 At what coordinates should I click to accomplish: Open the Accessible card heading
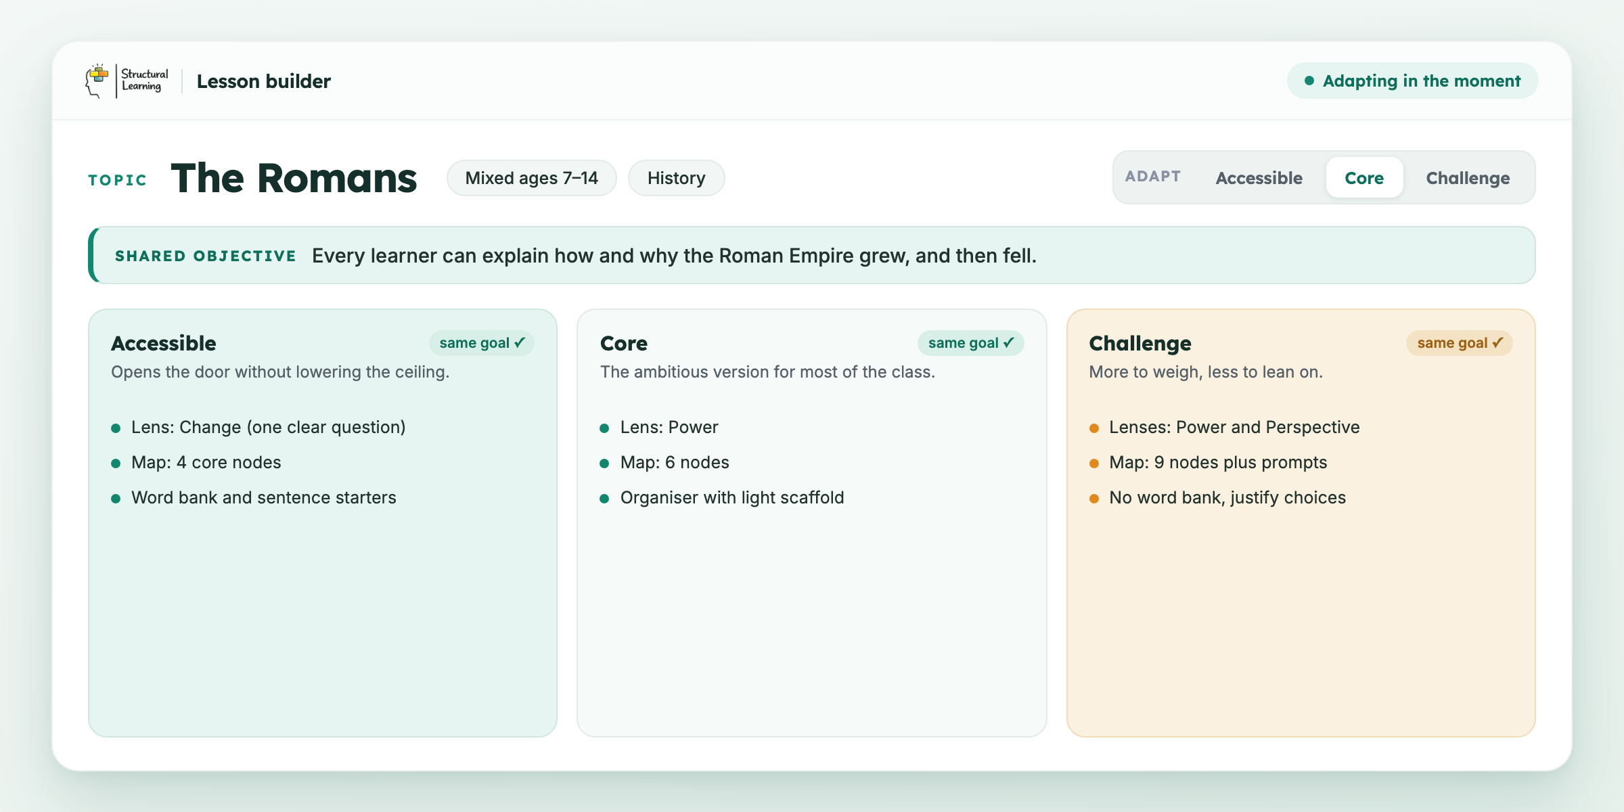pos(164,343)
